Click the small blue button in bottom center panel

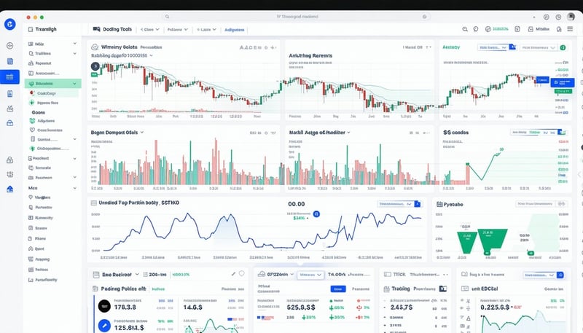click(x=337, y=289)
